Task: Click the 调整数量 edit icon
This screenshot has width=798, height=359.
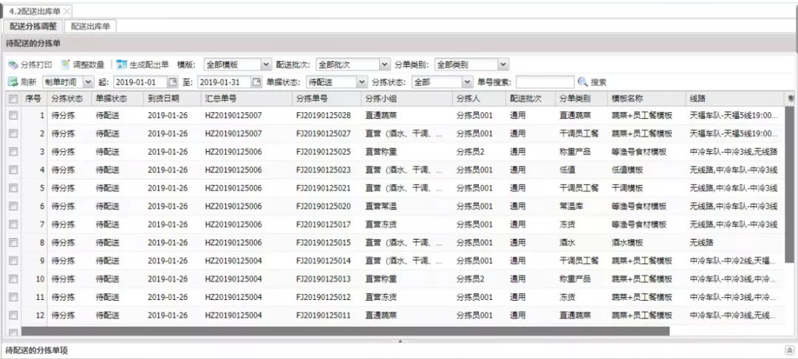Action: pyautogui.click(x=66, y=64)
